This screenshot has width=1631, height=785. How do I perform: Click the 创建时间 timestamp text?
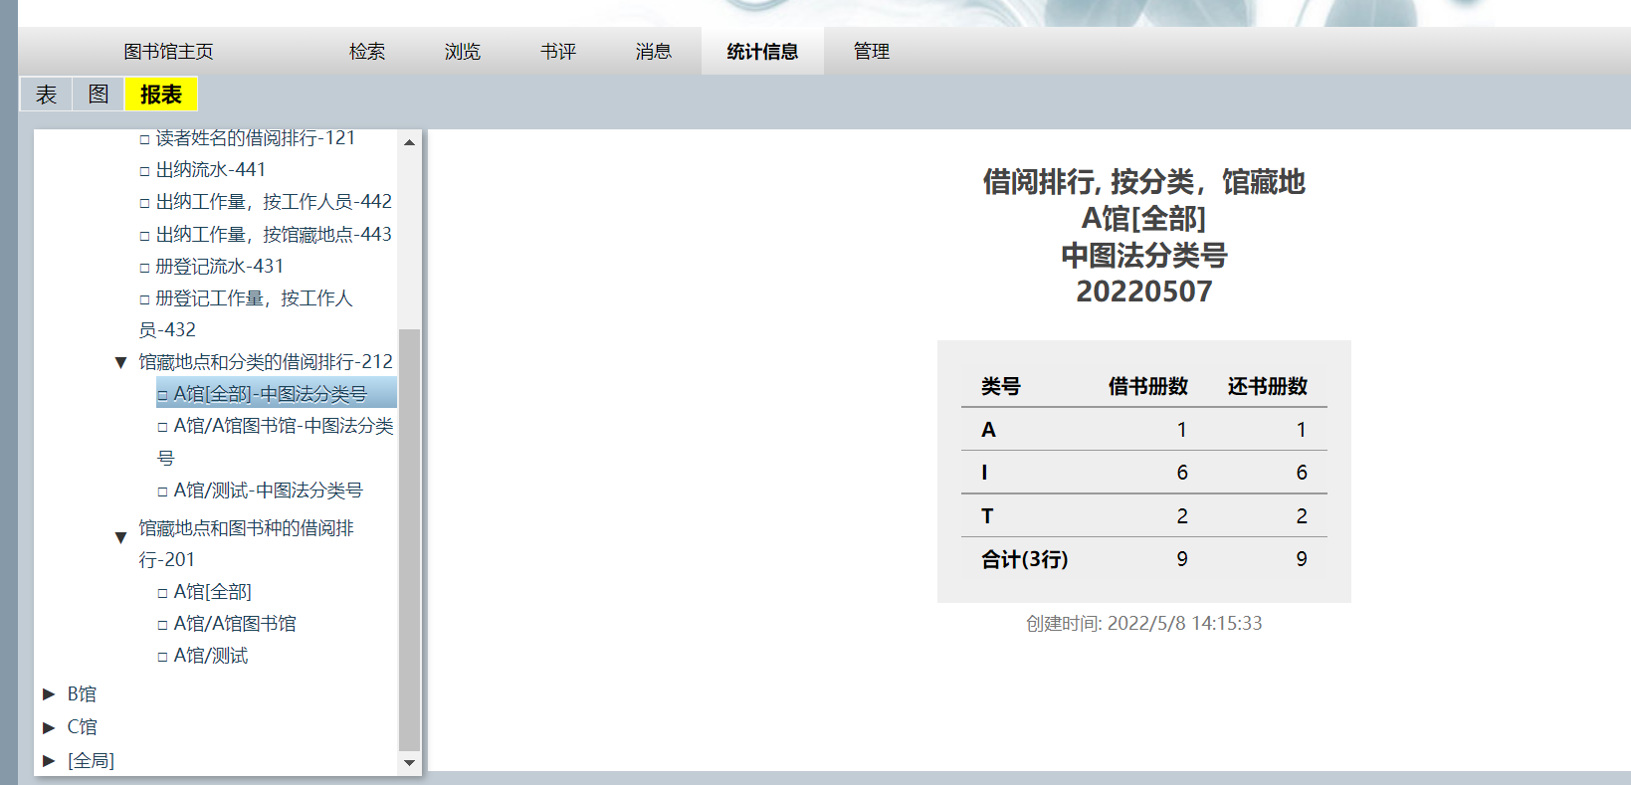[1144, 624]
